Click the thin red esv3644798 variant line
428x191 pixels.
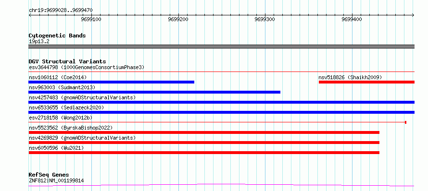pos(221,72)
